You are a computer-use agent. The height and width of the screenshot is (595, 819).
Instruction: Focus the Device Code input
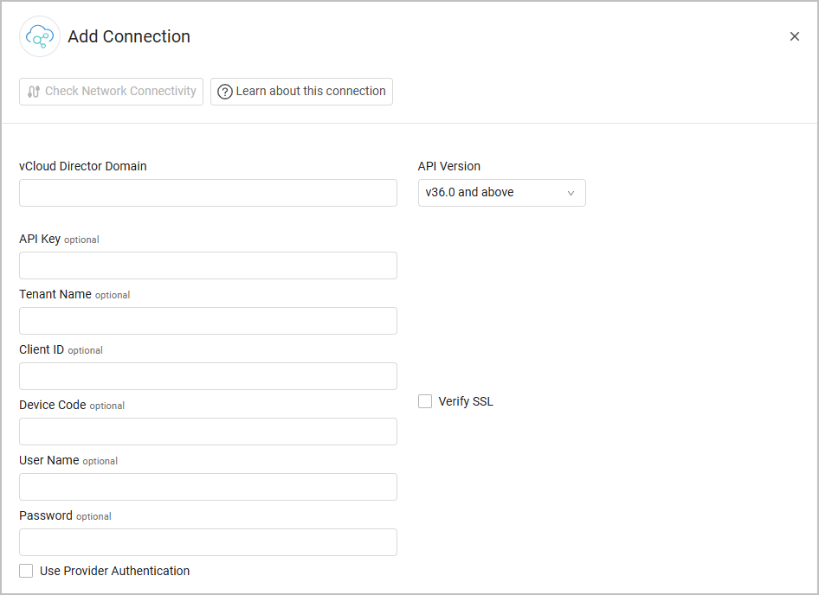click(208, 432)
